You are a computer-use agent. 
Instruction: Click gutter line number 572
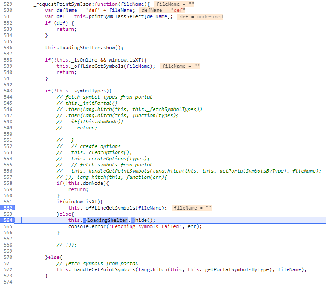pos(8,269)
